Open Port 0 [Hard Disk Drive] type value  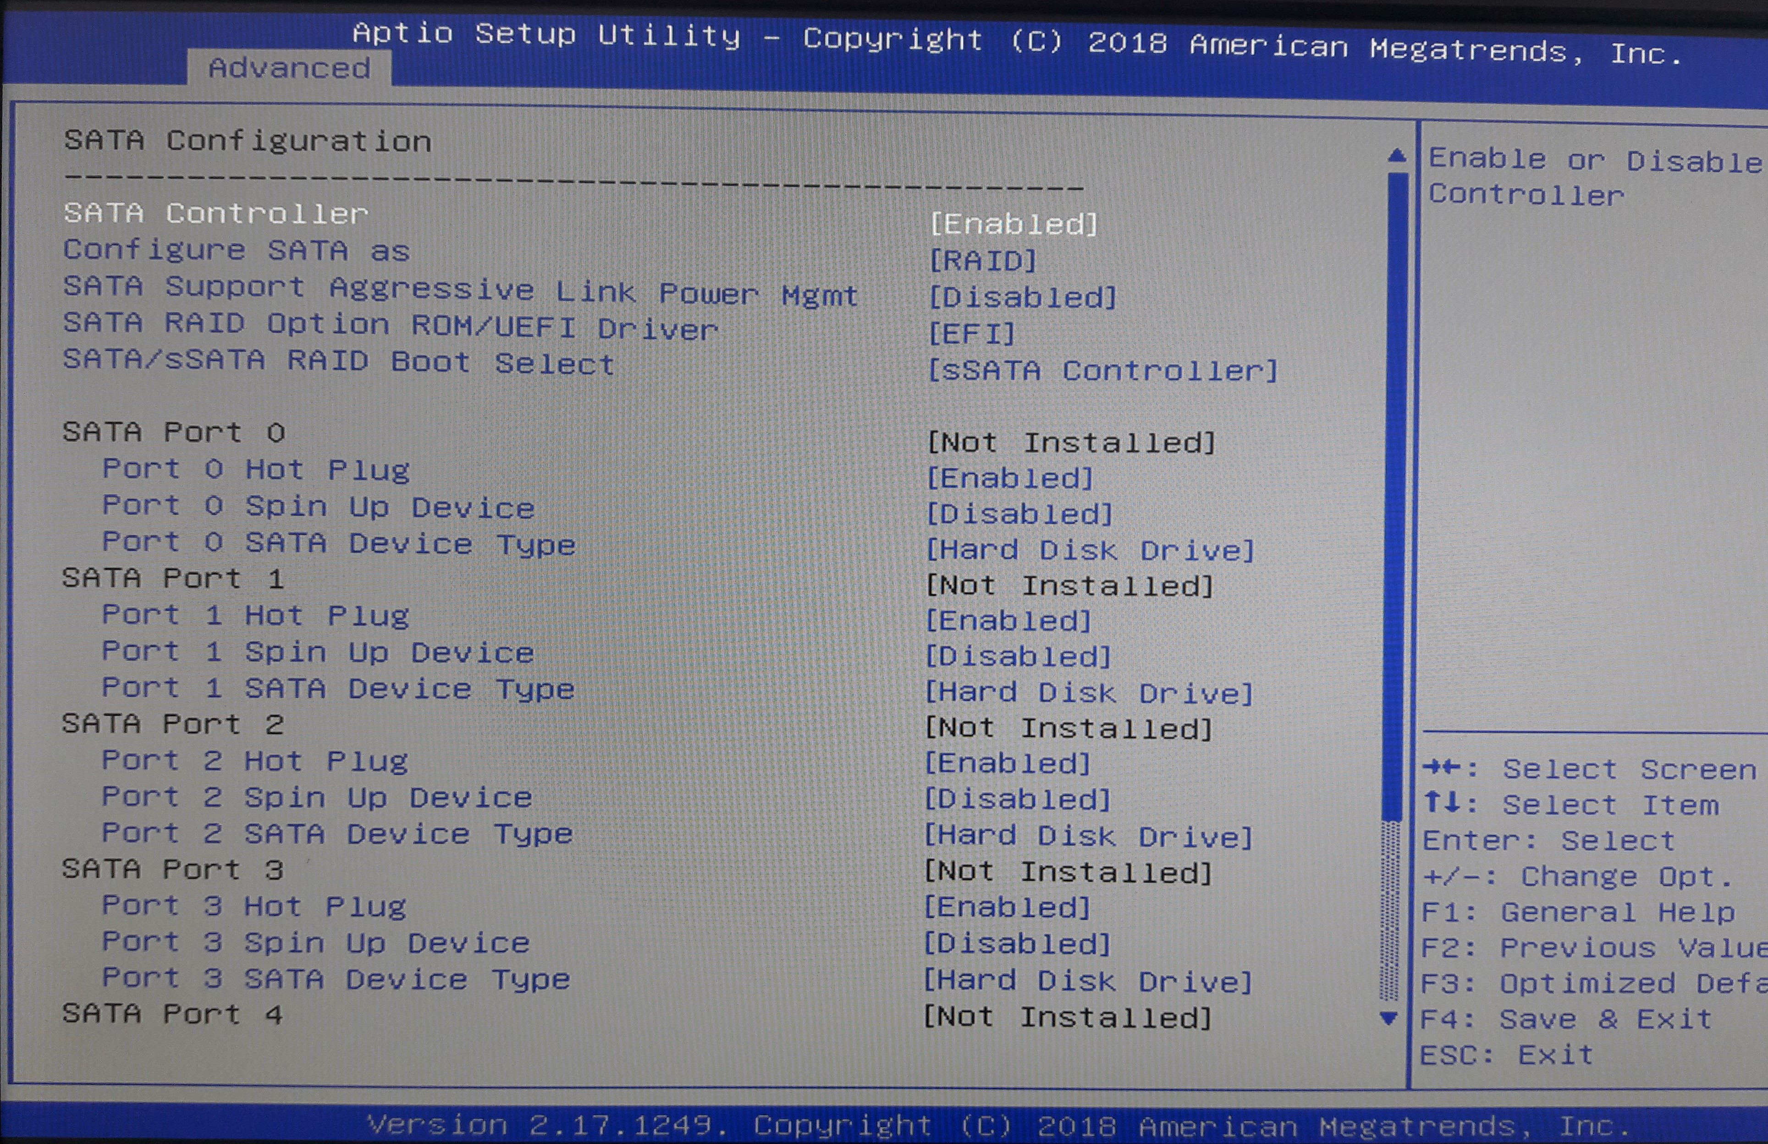pyautogui.click(x=1091, y=550)
